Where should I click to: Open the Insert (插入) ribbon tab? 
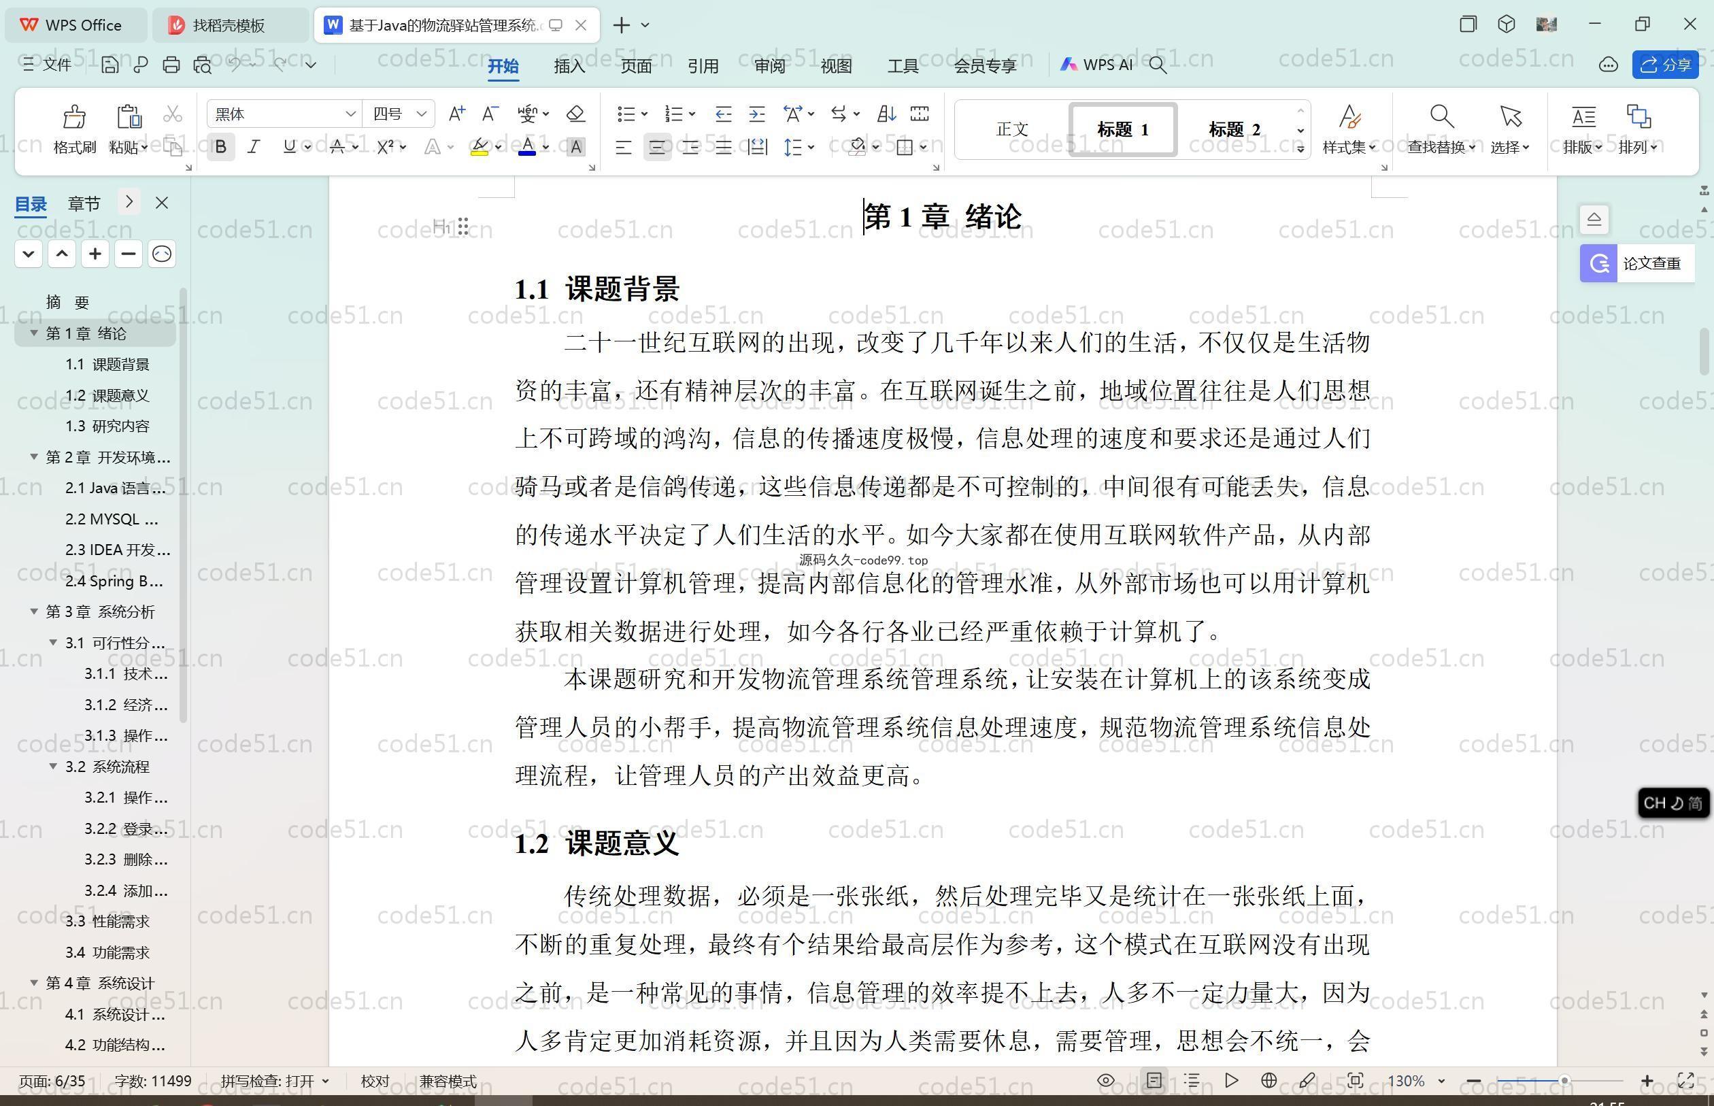click(x=569, y=66)
